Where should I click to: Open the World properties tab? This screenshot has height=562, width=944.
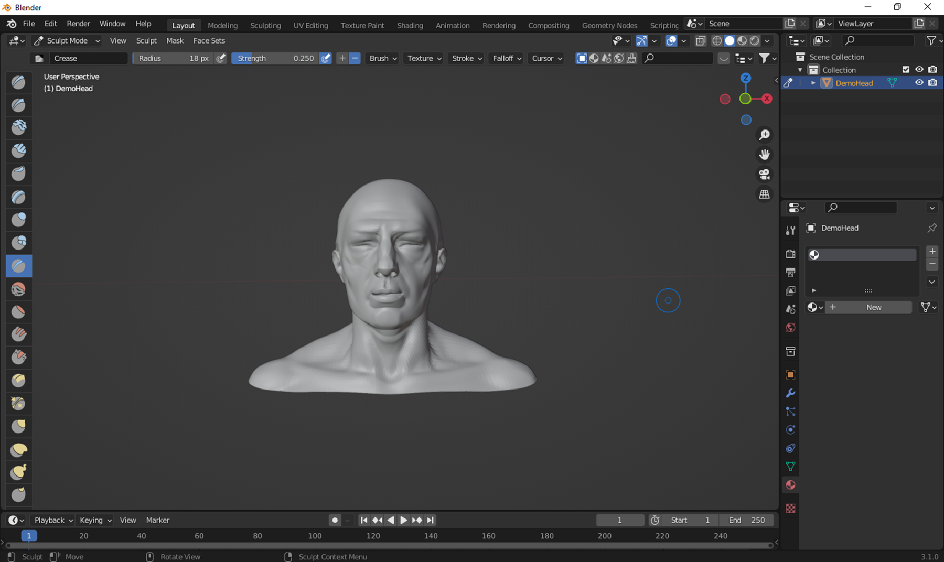tap(790, 328)
